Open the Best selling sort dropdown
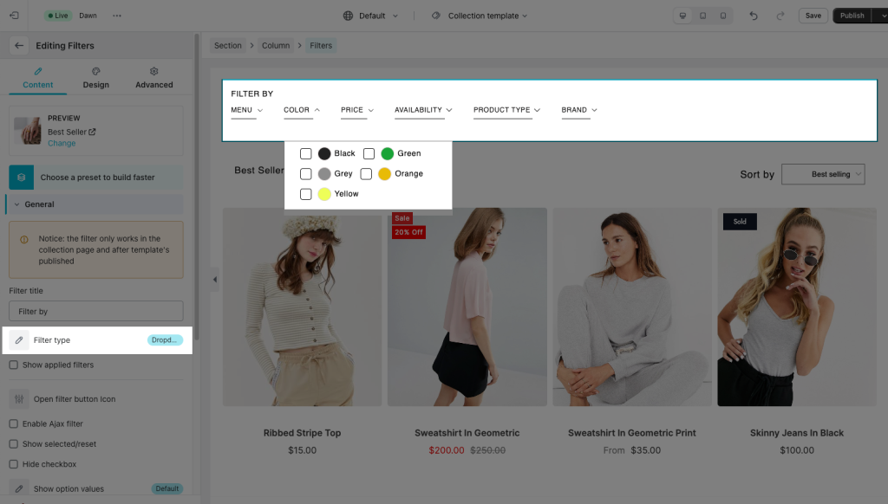The image size is (888, 504). 823,174
